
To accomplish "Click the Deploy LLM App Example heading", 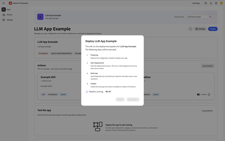I will [x=101, y=41].
